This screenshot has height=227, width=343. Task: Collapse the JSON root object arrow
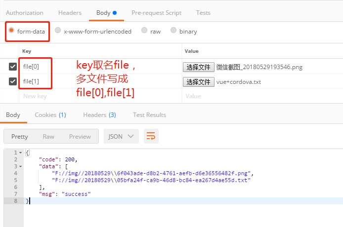(20, 153)
